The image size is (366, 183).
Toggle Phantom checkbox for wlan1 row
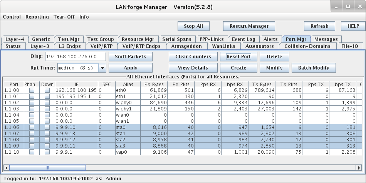32,121
